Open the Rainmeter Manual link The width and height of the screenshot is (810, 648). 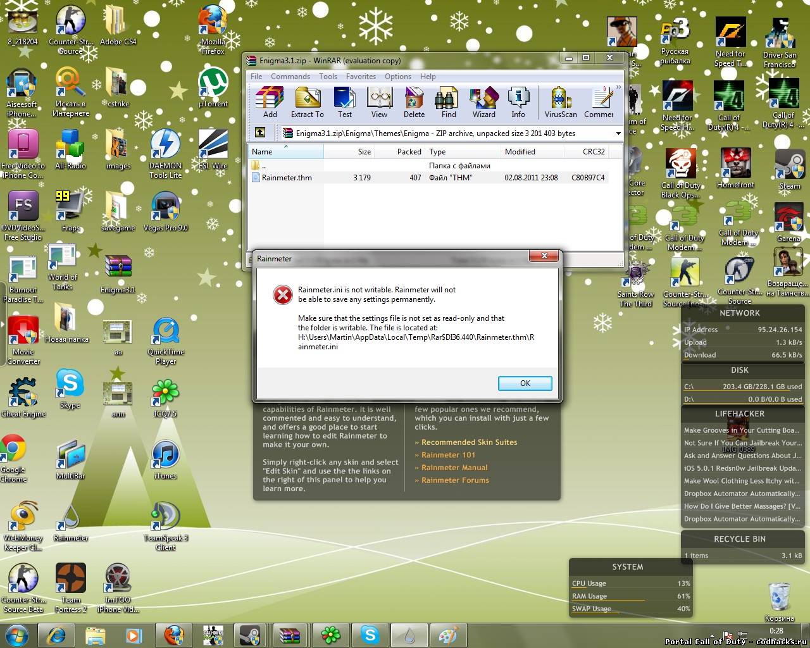click(x=454, y=468)
